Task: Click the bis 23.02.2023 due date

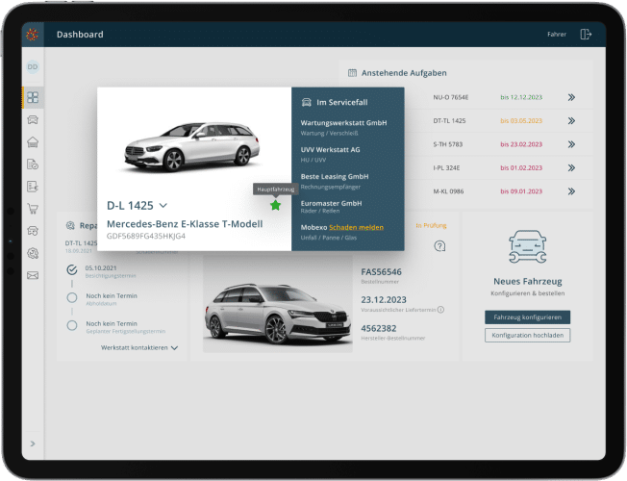Action: tap(521, 144)
